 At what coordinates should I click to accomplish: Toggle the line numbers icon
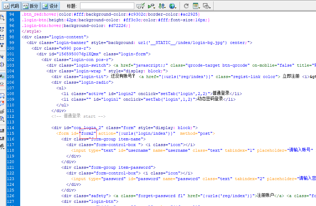2,76
